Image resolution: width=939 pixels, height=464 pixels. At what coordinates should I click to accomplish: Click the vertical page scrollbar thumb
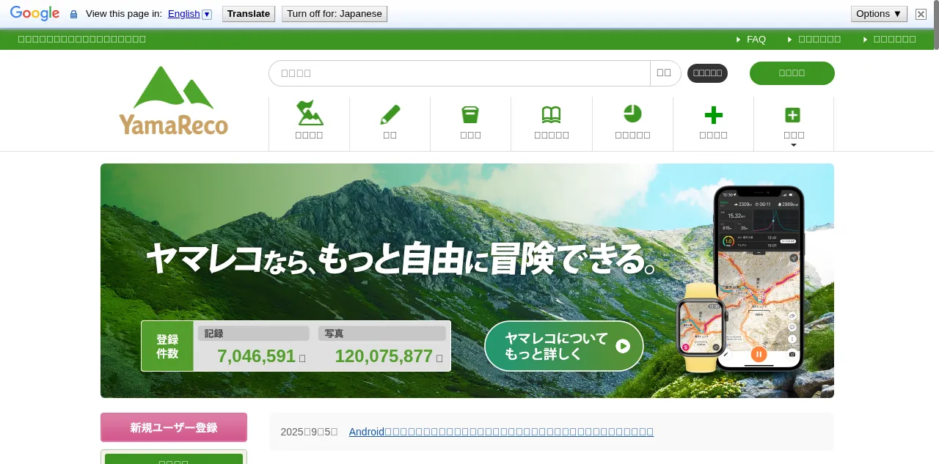pyautogui.click(x=936, y=25)
